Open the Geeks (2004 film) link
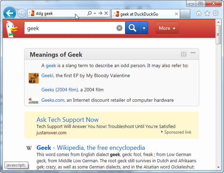This screenshot has width=224, height=173. (60, 90)
